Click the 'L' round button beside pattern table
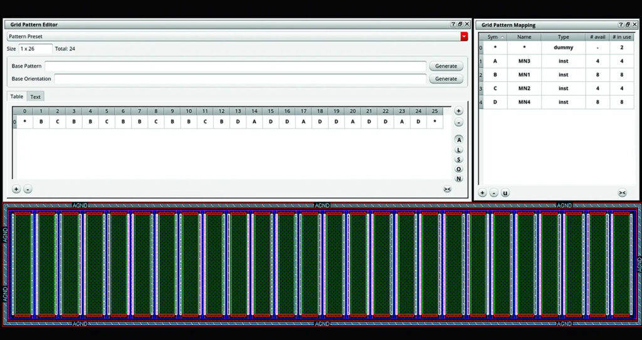 pyautogui.click(x=459, y=150)
